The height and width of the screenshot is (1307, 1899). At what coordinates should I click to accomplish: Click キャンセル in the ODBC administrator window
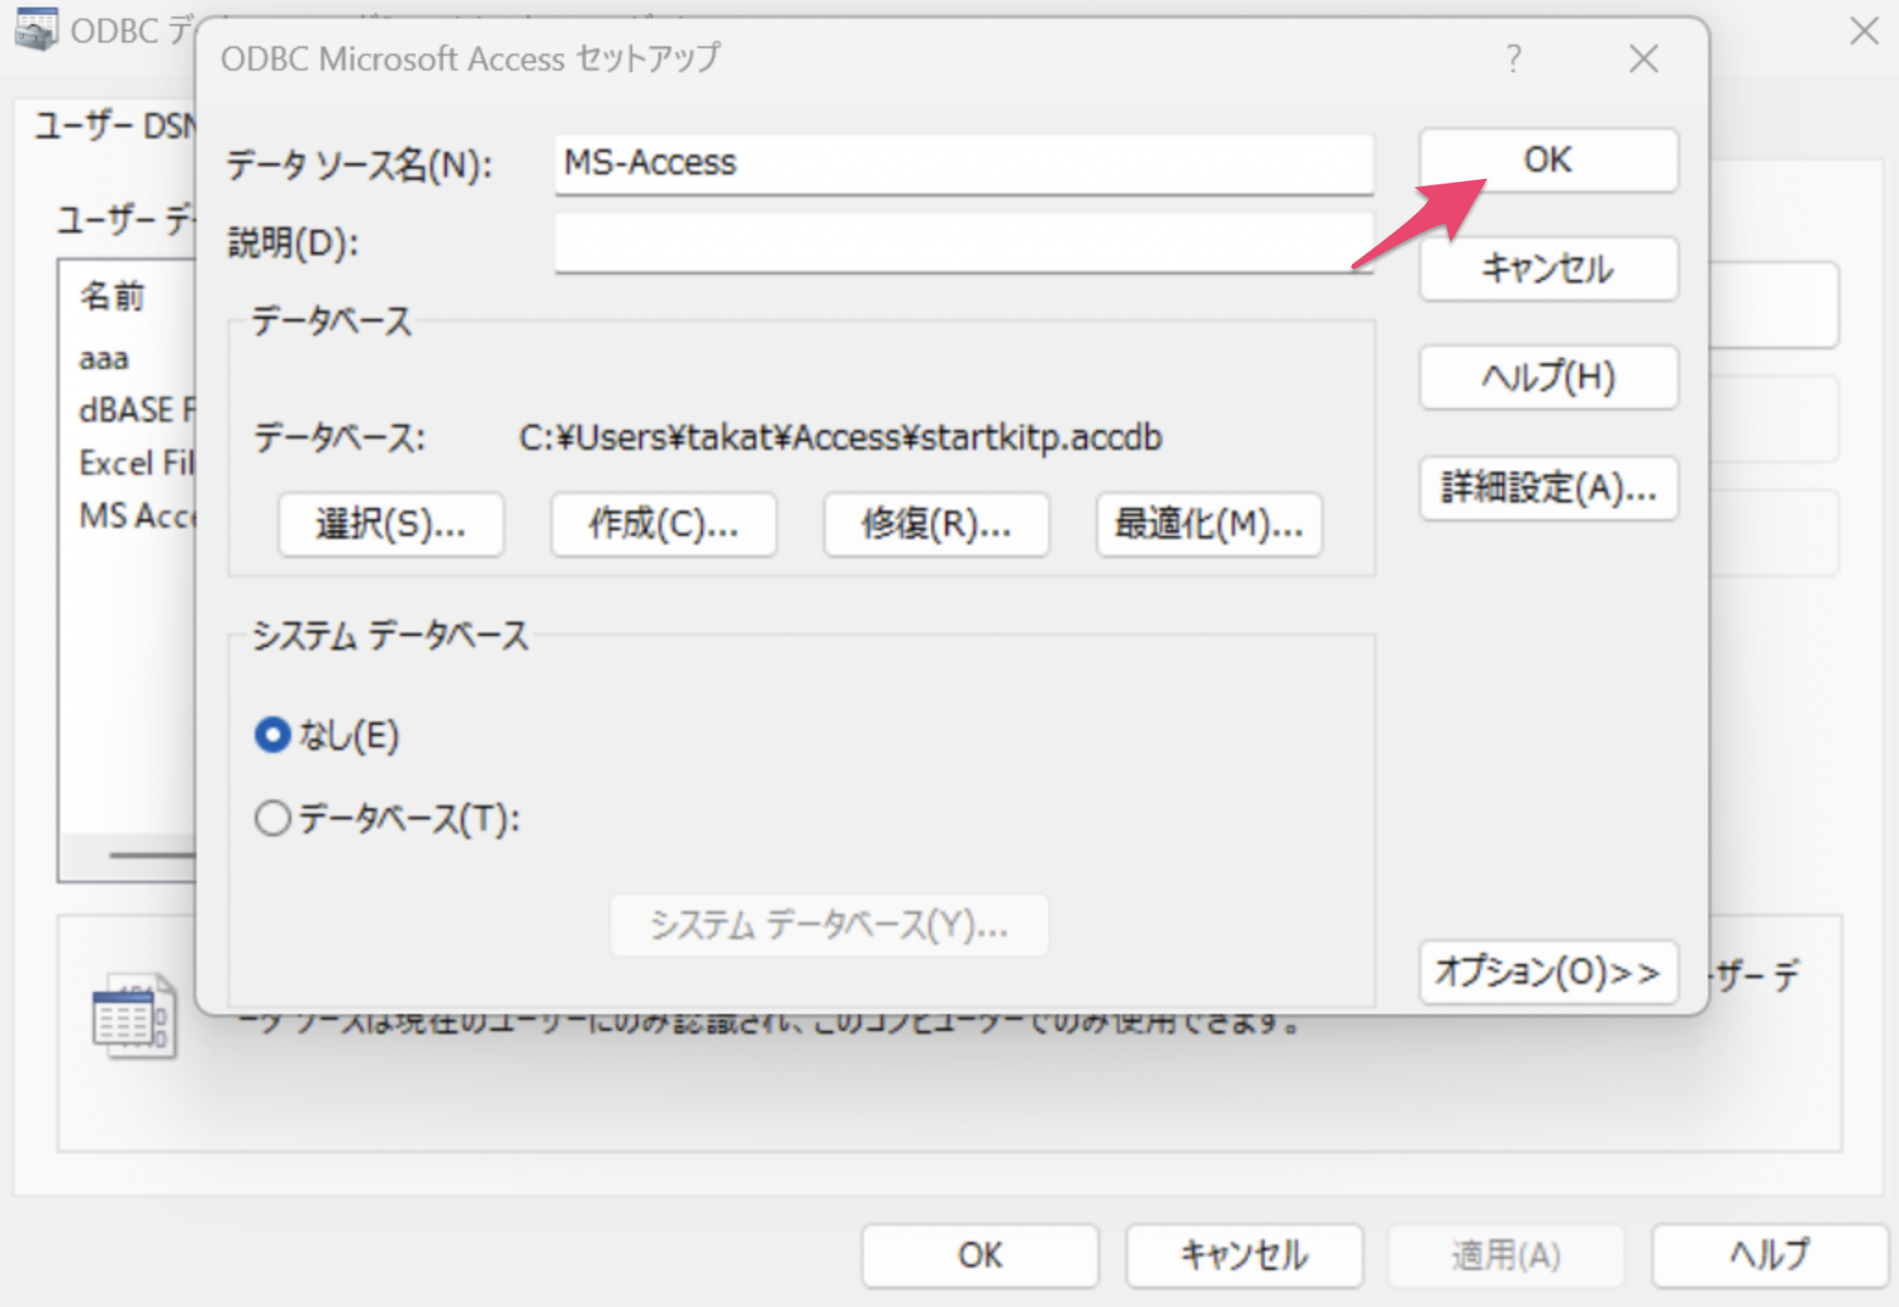click(1244, 1256)
